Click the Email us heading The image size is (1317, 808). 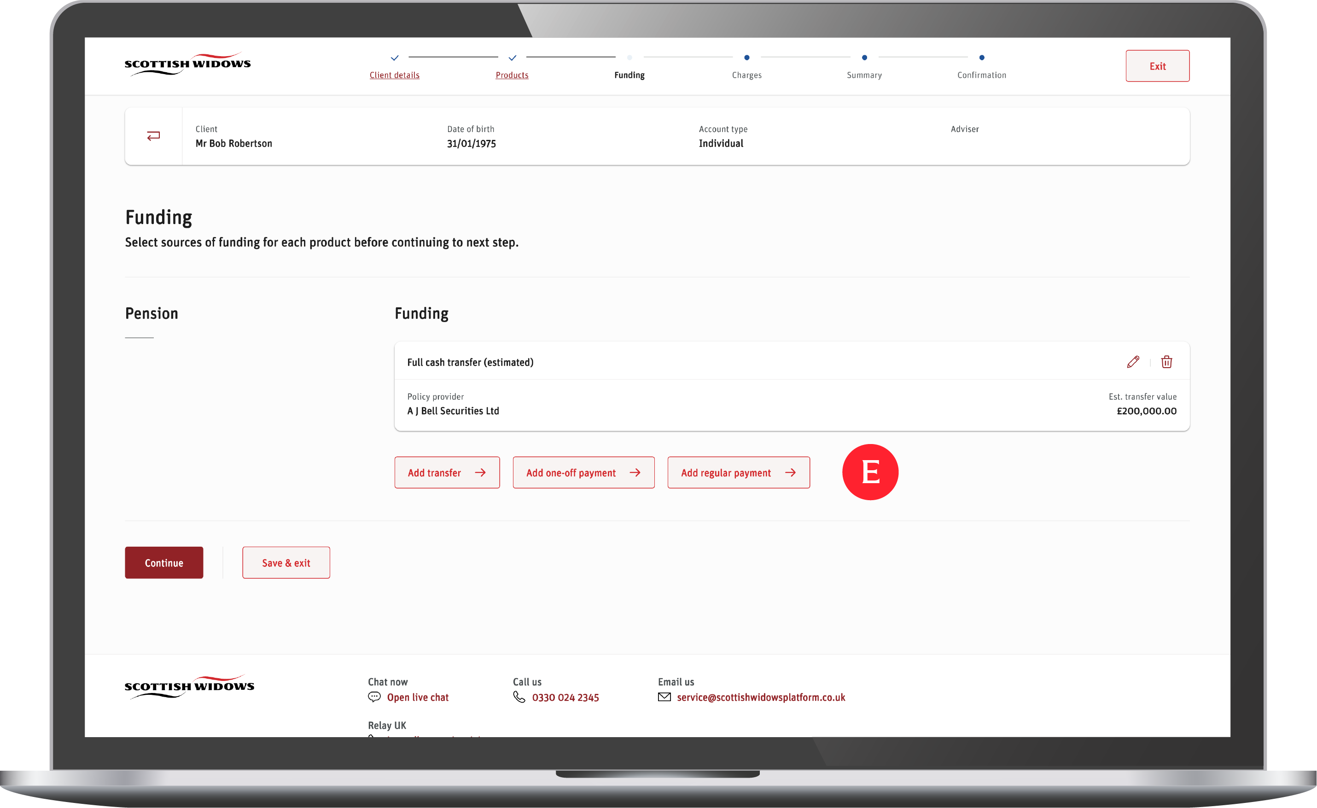click(x=676, y=682)
